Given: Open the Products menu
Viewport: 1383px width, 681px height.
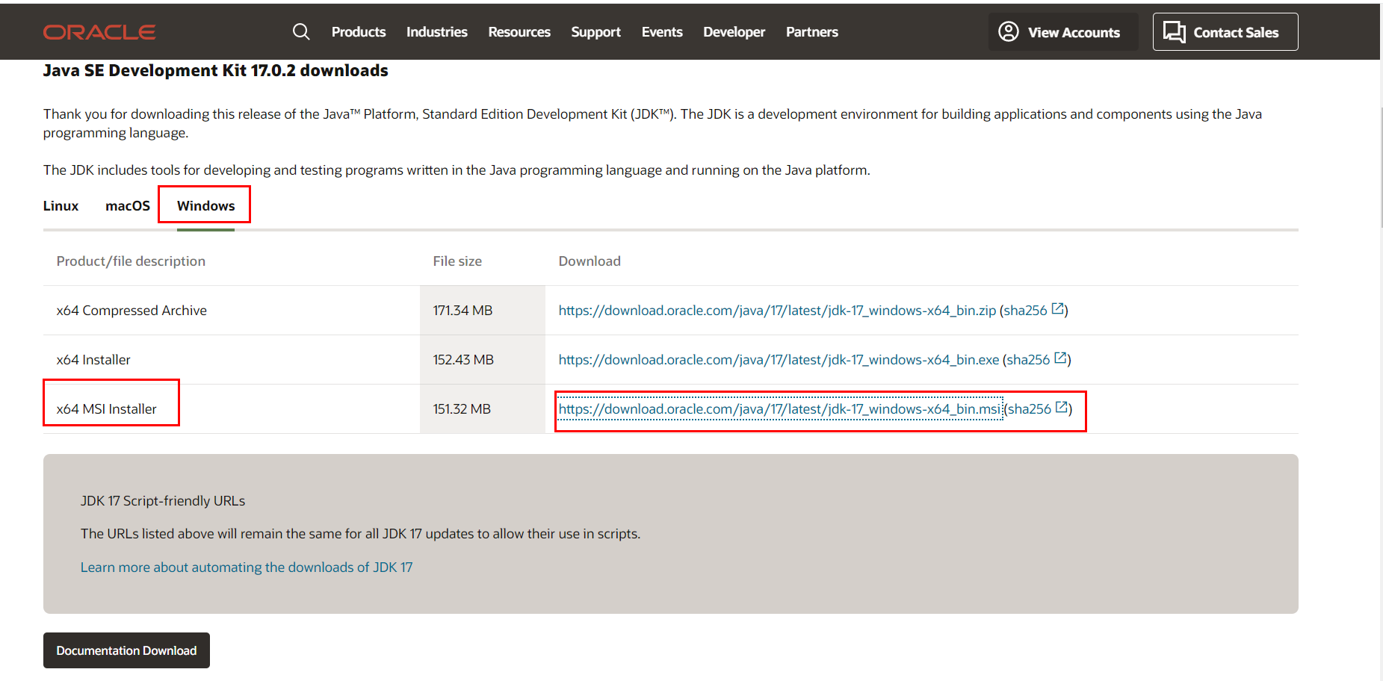Looking at the screenshot, I should click(359, 32).
